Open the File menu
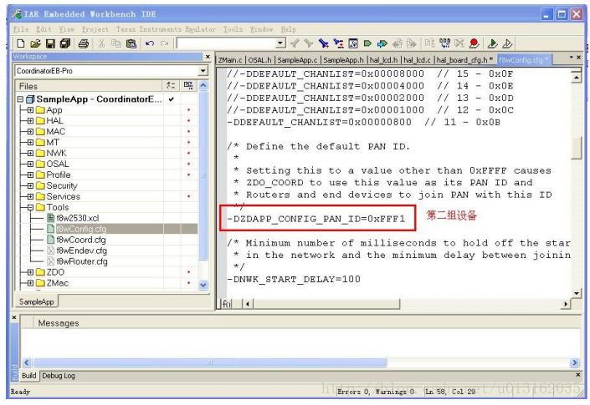 pos(21,29)
